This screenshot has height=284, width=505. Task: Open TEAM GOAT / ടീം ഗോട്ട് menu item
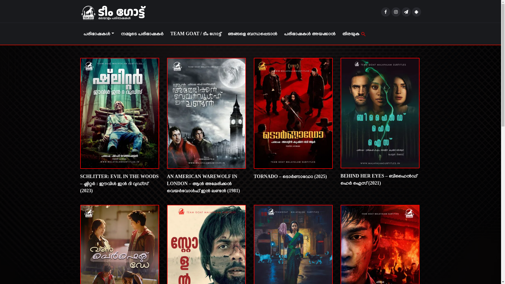[x=196, y=34]
